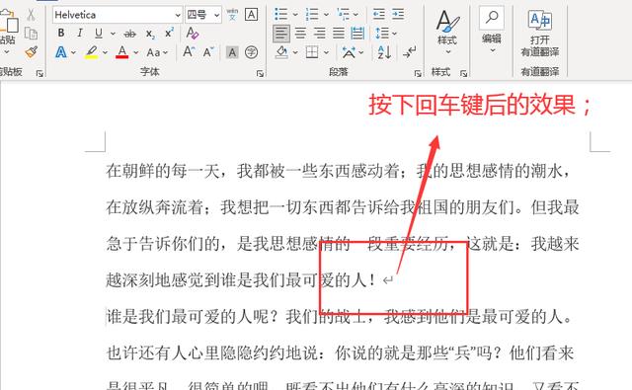Select the Format Painter brush
This screenshot has width=632, height=390.
coord(31,52)
